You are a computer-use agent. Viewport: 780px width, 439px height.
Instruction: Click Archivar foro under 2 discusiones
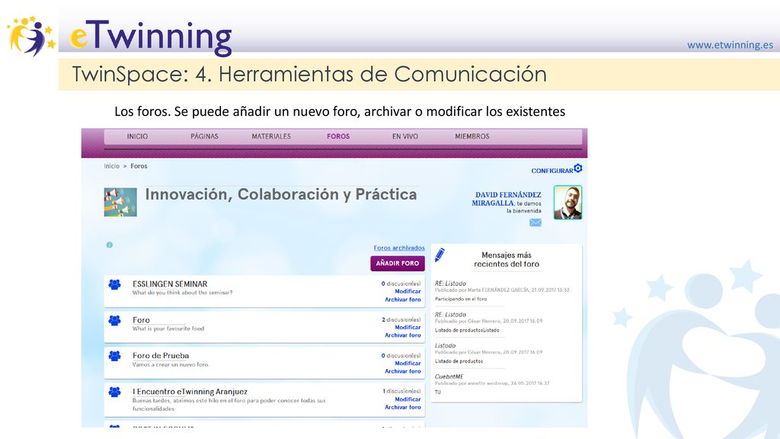(403, 335)
